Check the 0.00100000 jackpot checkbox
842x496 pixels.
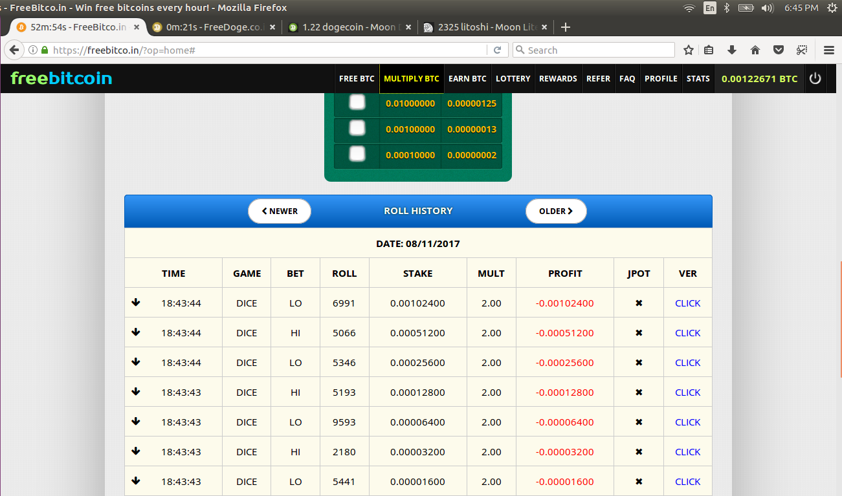(357, 128)
